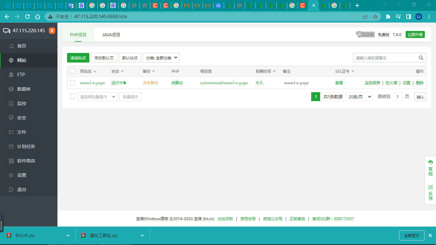Open 反馈 feedback widget
The height and width of the screenshot is (245, 436).
click(x=431, y=192)
